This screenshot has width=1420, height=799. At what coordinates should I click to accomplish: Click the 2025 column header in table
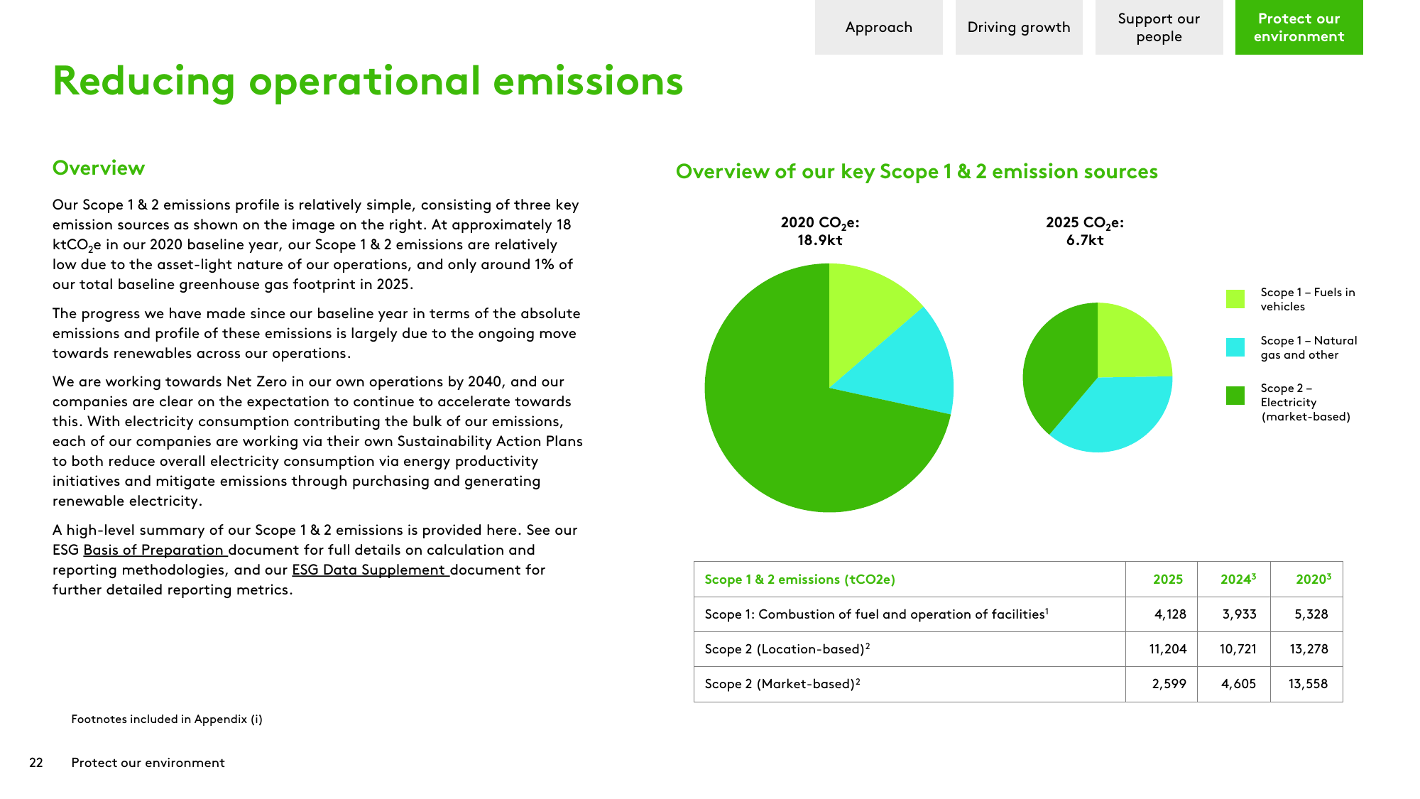point(1168,580)
